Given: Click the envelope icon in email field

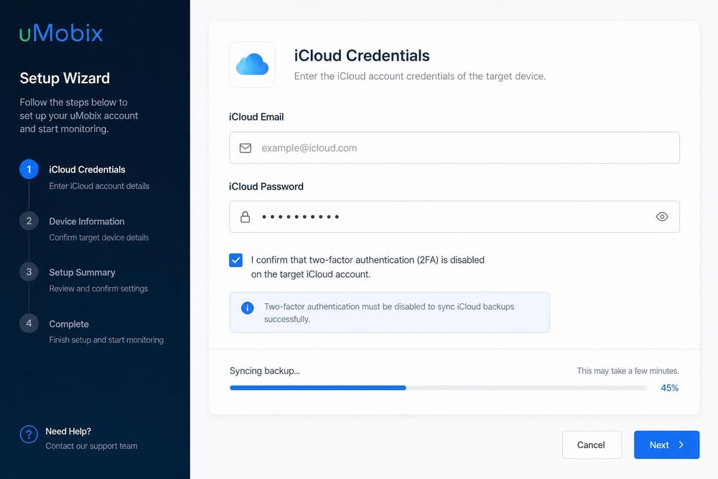Looking at the screenshot, I should click(x=246, y=148).
